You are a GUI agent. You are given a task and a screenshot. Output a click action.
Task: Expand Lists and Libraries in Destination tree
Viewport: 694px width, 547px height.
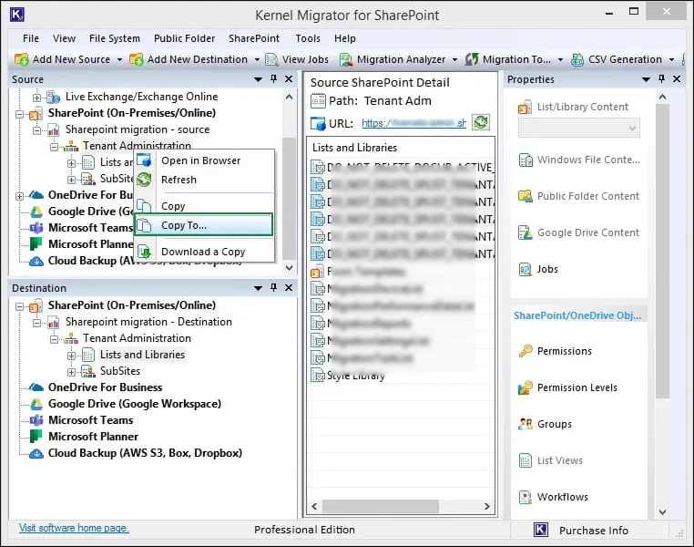[x=72, y=356]
